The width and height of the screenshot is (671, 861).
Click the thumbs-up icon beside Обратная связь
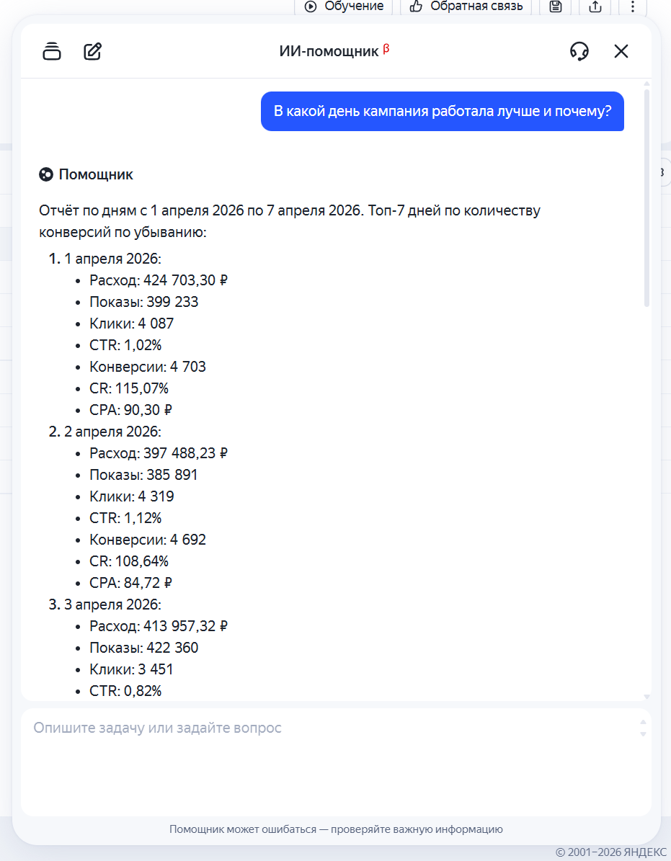pyautogui.click(x=417, y=6)
